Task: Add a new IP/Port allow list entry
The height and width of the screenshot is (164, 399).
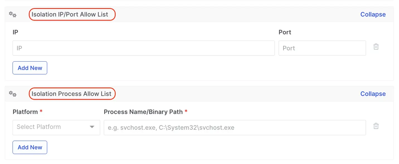Action: (x=30, y=68)
